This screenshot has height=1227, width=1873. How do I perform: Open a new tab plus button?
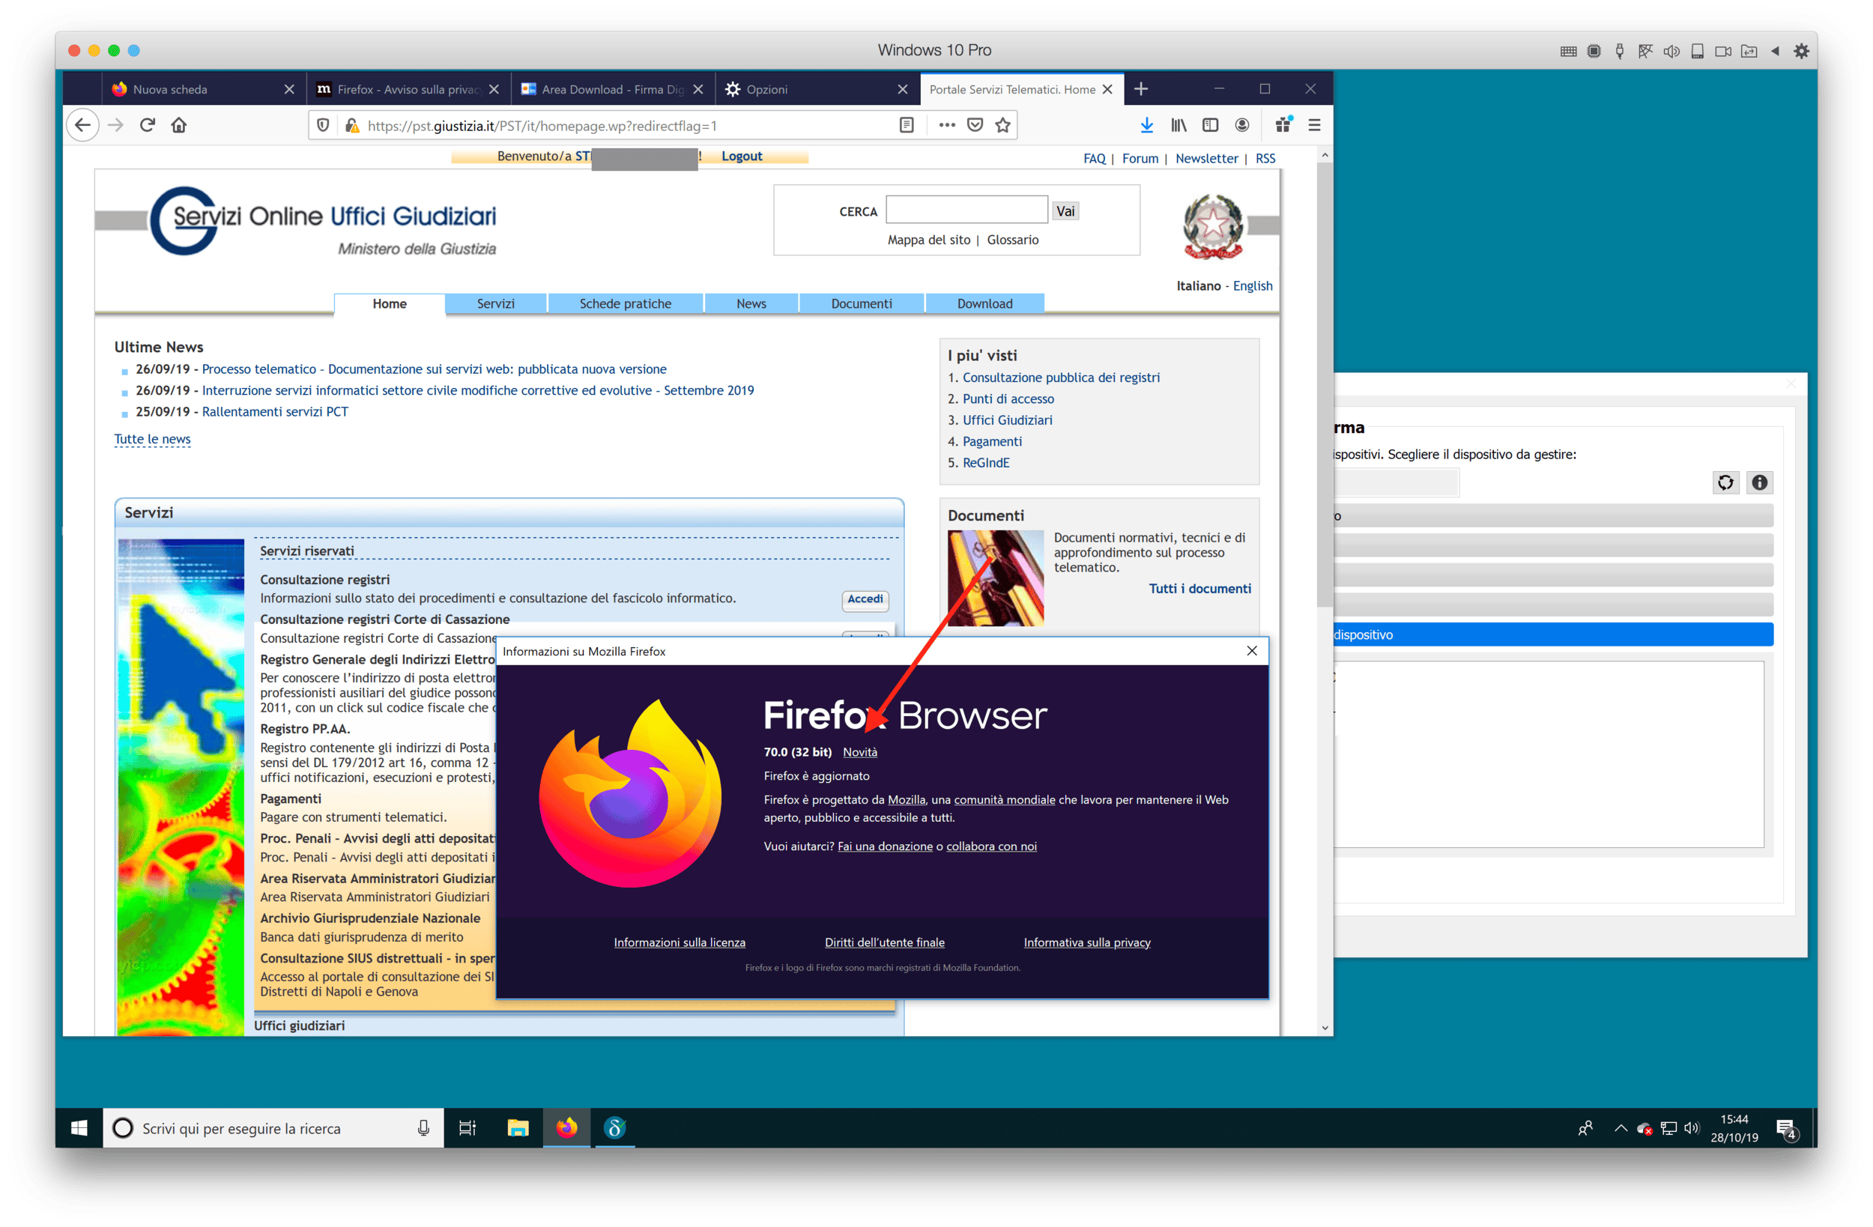pyautogui.click(x=1140, y=89)
